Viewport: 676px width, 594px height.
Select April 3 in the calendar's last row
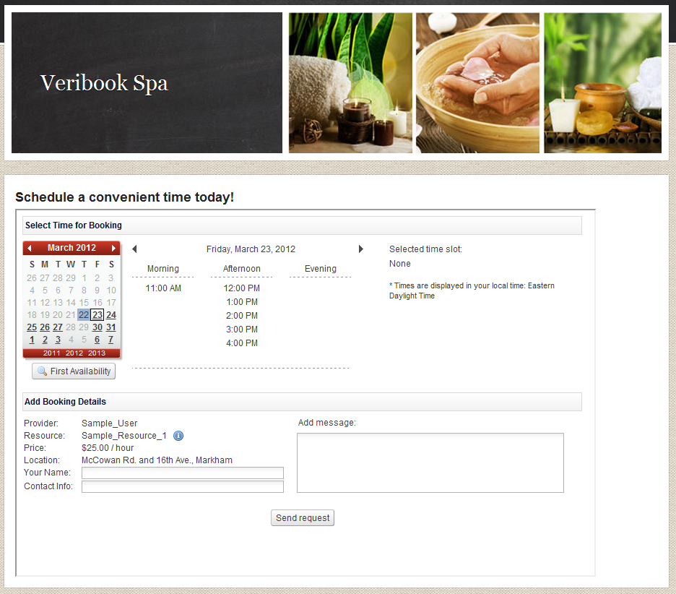[58, 340]
